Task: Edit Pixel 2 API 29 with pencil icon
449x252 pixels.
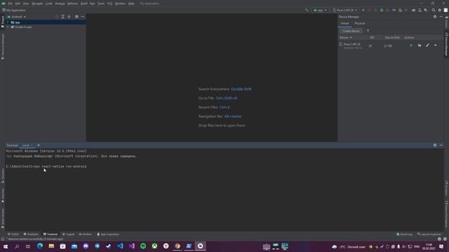Action: 427,45
